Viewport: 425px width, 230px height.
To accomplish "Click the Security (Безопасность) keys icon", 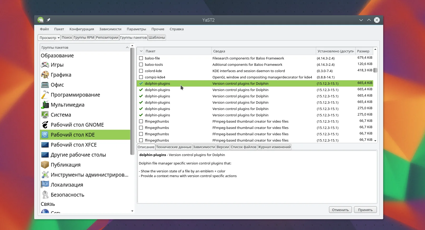I will [45, 195].
